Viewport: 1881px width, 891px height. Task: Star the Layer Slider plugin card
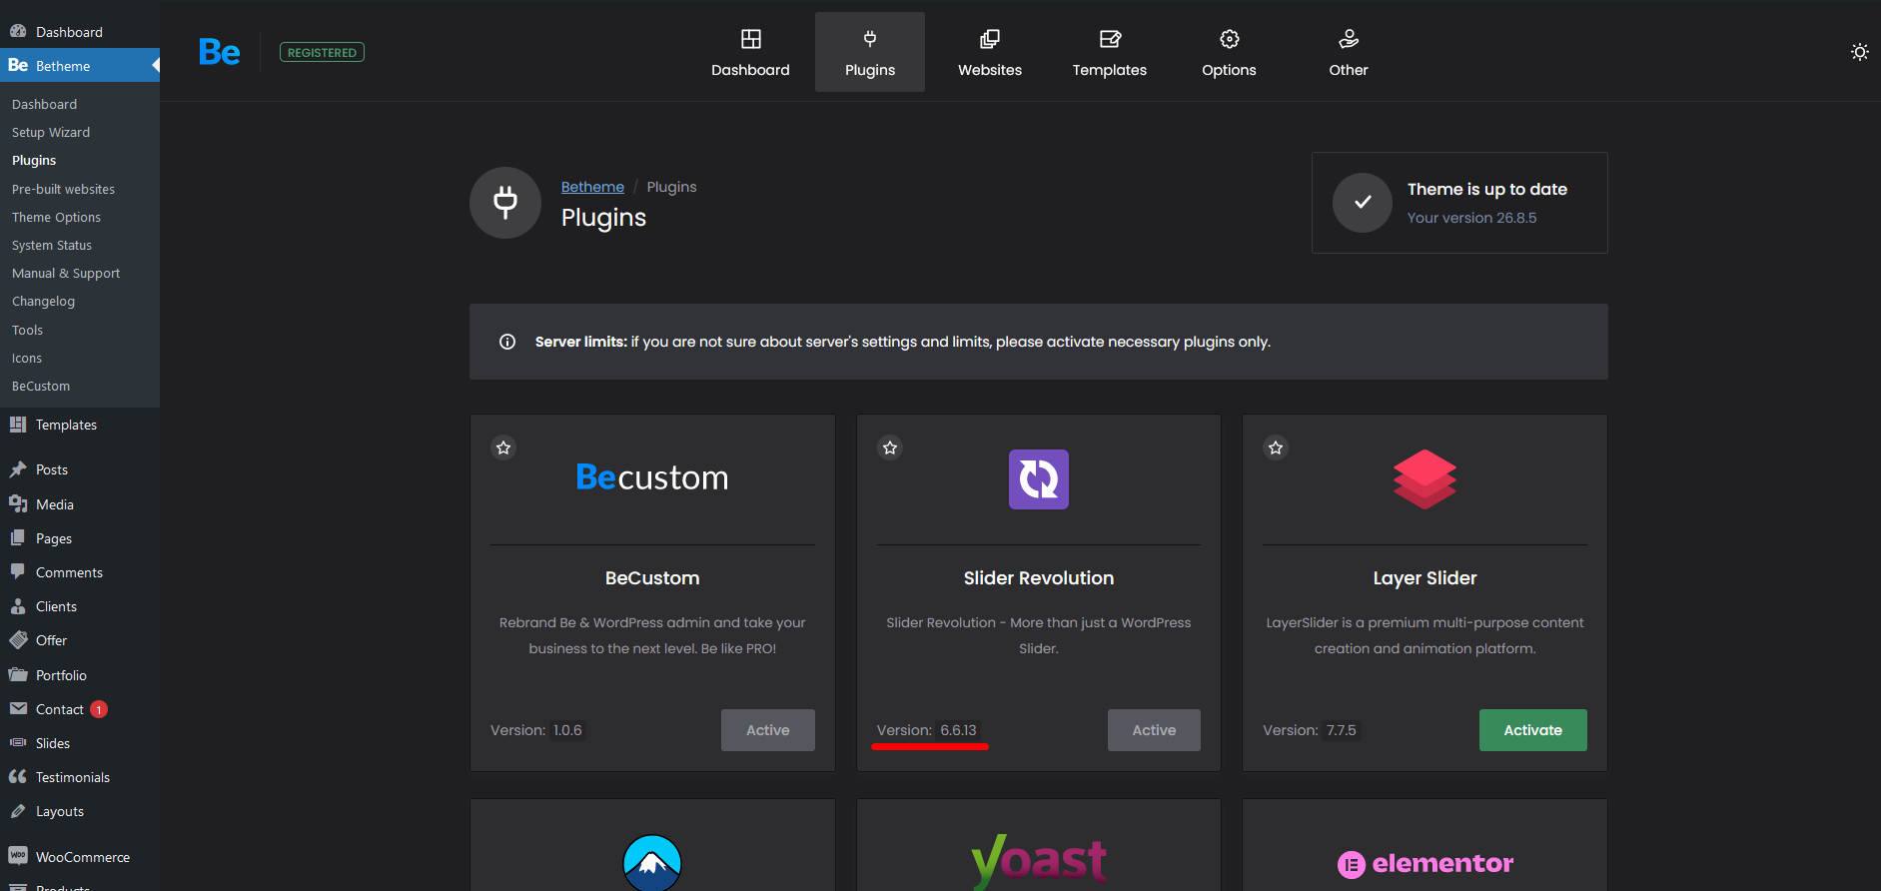coord(1276,447)
